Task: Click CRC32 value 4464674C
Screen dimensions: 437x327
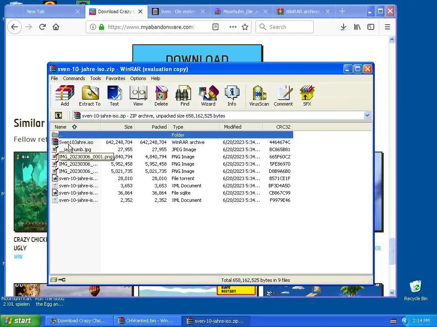Action: 280,142
